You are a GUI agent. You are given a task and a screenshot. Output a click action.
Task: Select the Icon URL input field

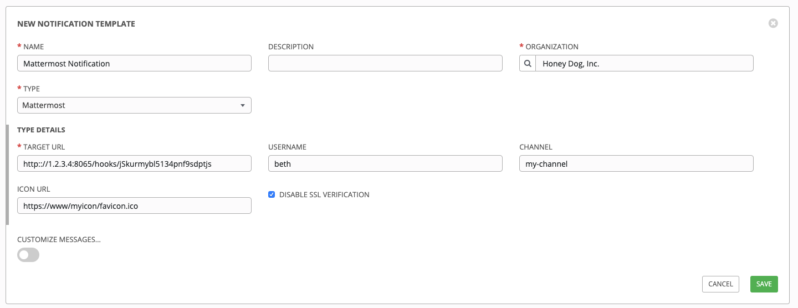[x=134, y=206]
